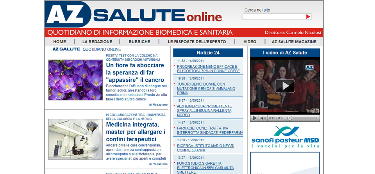Open news 'RICERCA: ISTITUTO MARIO NEGRI COMPIE 50 ANNI'
Viewport: 375px width, 174px height.
(x=206, y=148)
